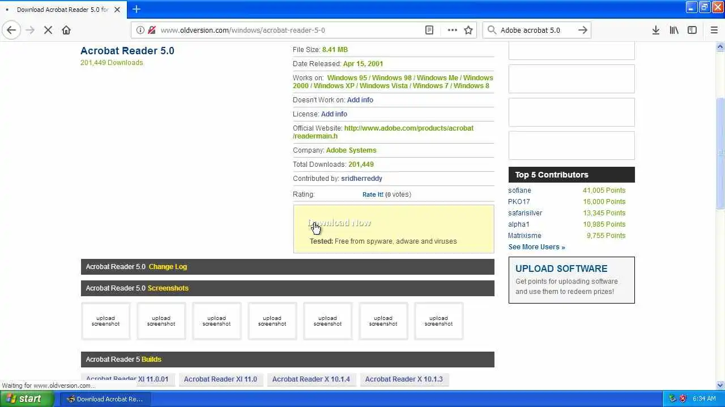Click the green shield tray icon
725x407 pixels.
pyautogui.click(x=672, y=399)
